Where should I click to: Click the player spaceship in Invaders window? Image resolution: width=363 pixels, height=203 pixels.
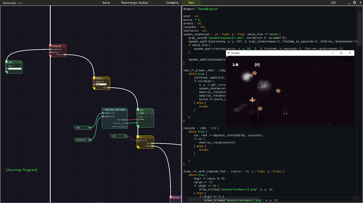(x=252, y=100)
